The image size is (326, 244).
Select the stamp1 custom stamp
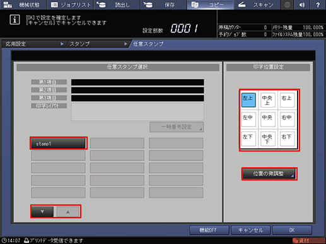[59, 143]
